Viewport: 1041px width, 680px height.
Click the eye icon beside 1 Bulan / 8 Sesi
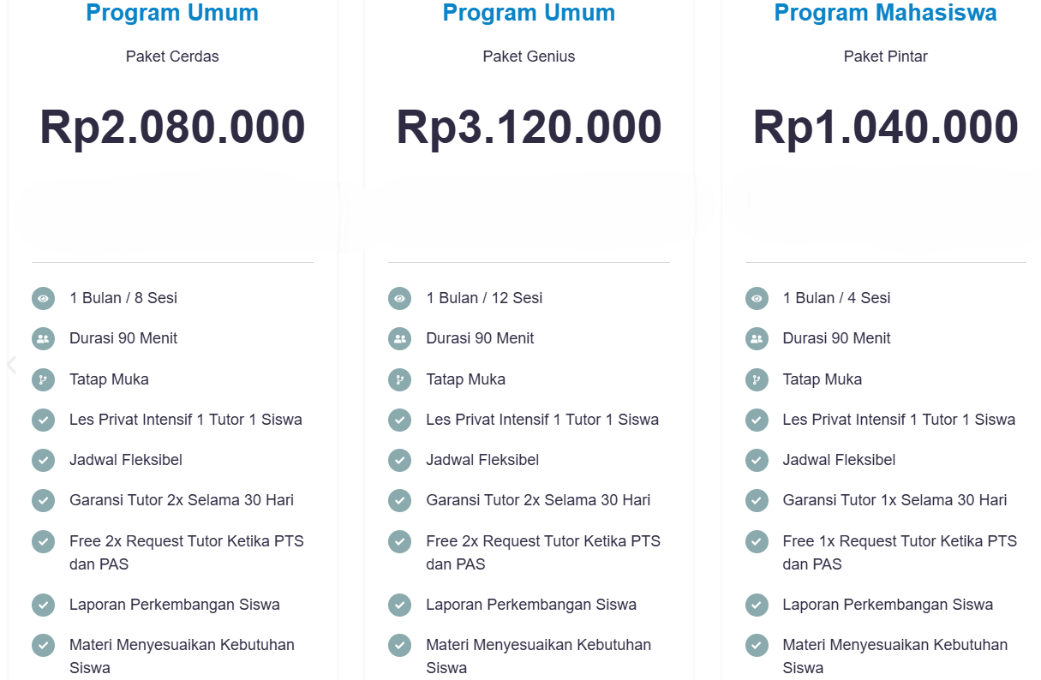[43, 299]
